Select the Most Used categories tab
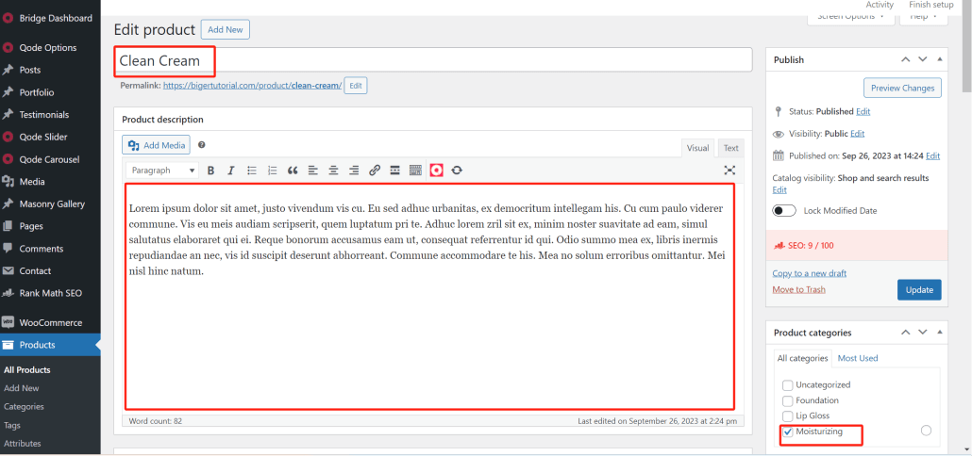The image size is (972, 456). (857, 358)
